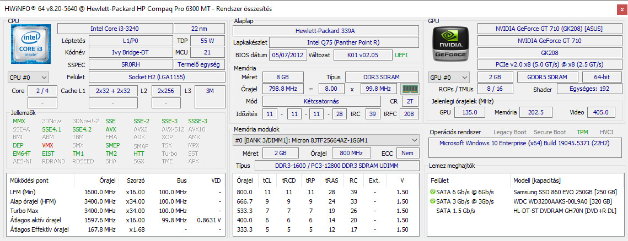This screenshot has width=628, height=241.
Task: Click the green UEFI label
Action: [402, 55]
